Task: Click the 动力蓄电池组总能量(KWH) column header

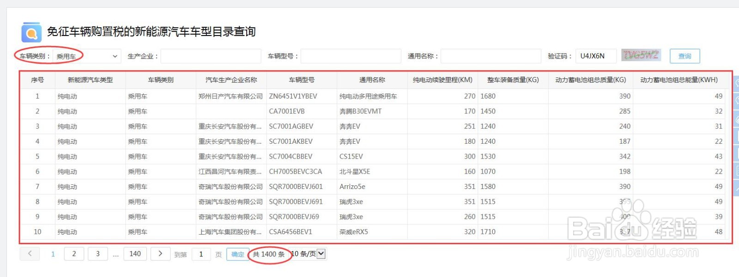Action: 679,80
